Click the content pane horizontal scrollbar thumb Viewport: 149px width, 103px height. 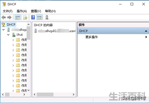[x=45, y=95]
